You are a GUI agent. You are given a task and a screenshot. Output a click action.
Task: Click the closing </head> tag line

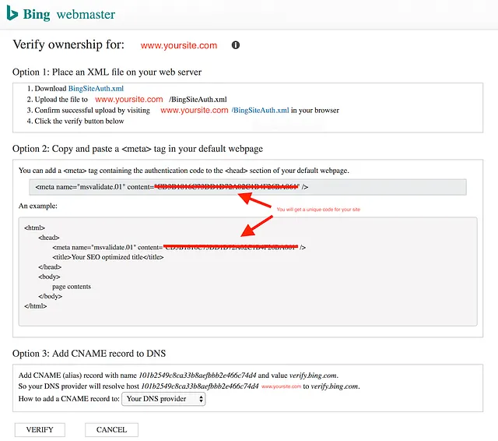point(50,266)
